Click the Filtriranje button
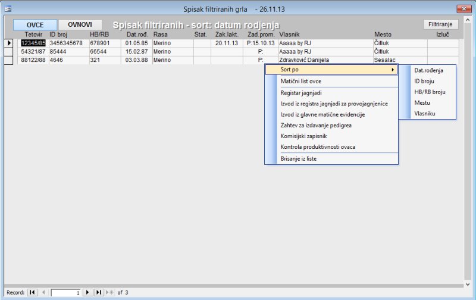Screen dimensions: 476x300 point(441,25)
